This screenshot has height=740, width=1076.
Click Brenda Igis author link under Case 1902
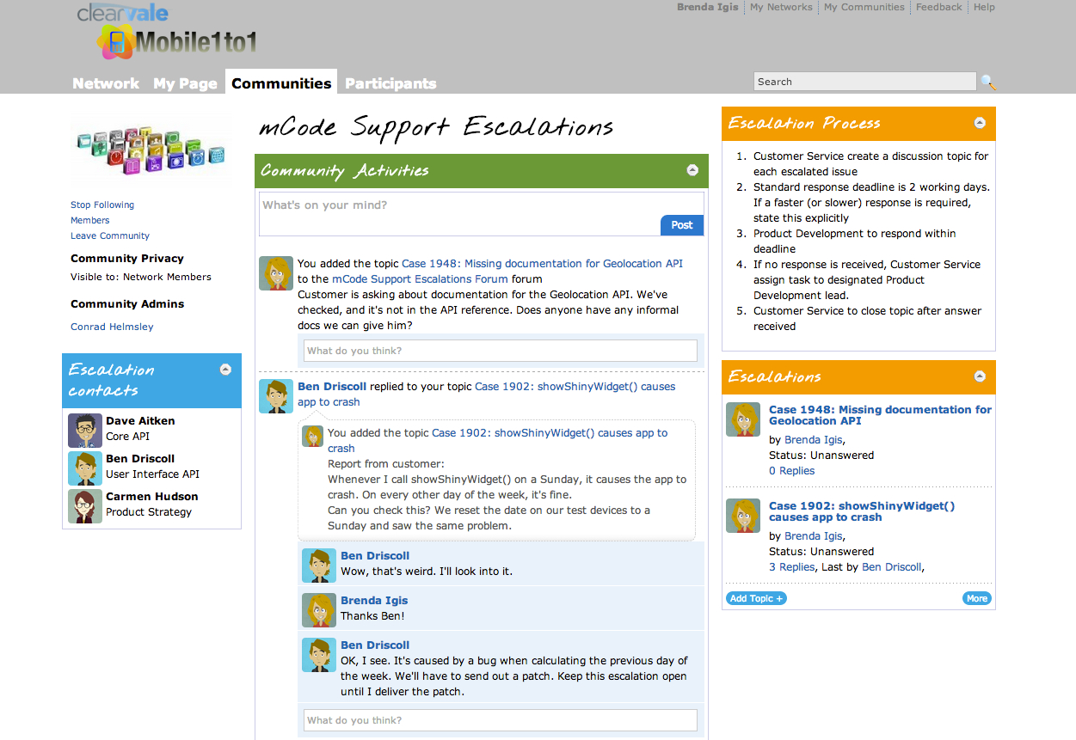[814, 536]
